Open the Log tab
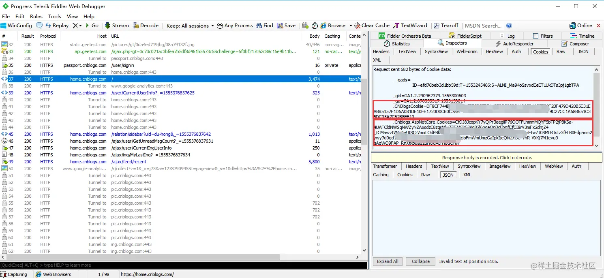This screenshot has width=604, height=278. 507,36
